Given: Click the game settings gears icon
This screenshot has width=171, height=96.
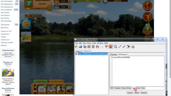Looking at the screenshot, I should (26, 16).
